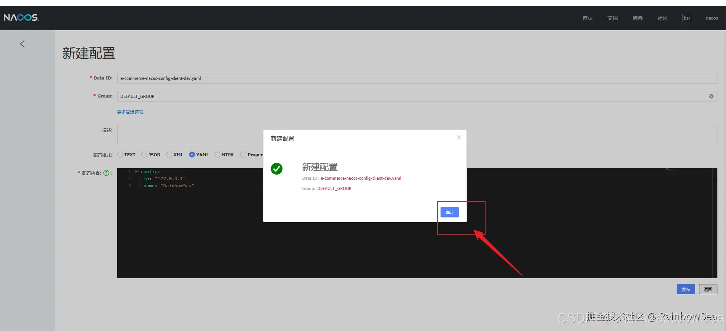Clear the Group field with its circle-x icon

(x=711, y=96)
